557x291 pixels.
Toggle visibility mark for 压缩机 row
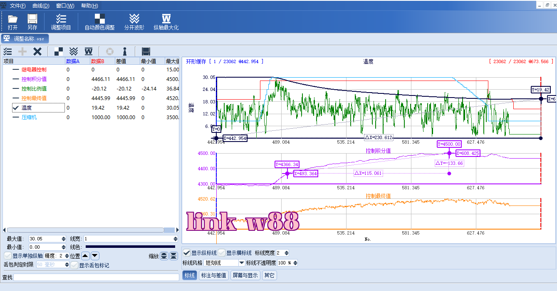16,117
